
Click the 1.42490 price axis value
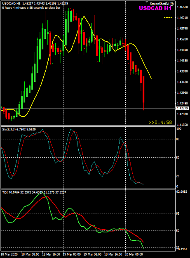[x=182, y=104]
